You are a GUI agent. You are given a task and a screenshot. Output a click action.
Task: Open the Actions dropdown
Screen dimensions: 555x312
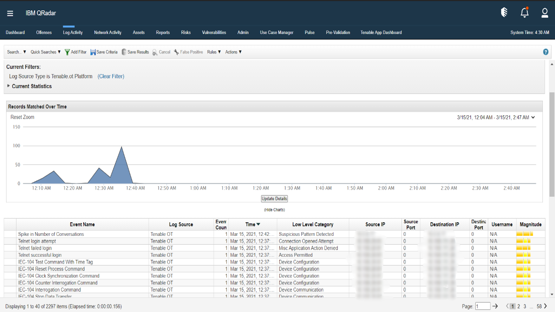pyautogui.click(x=233, y=52)
